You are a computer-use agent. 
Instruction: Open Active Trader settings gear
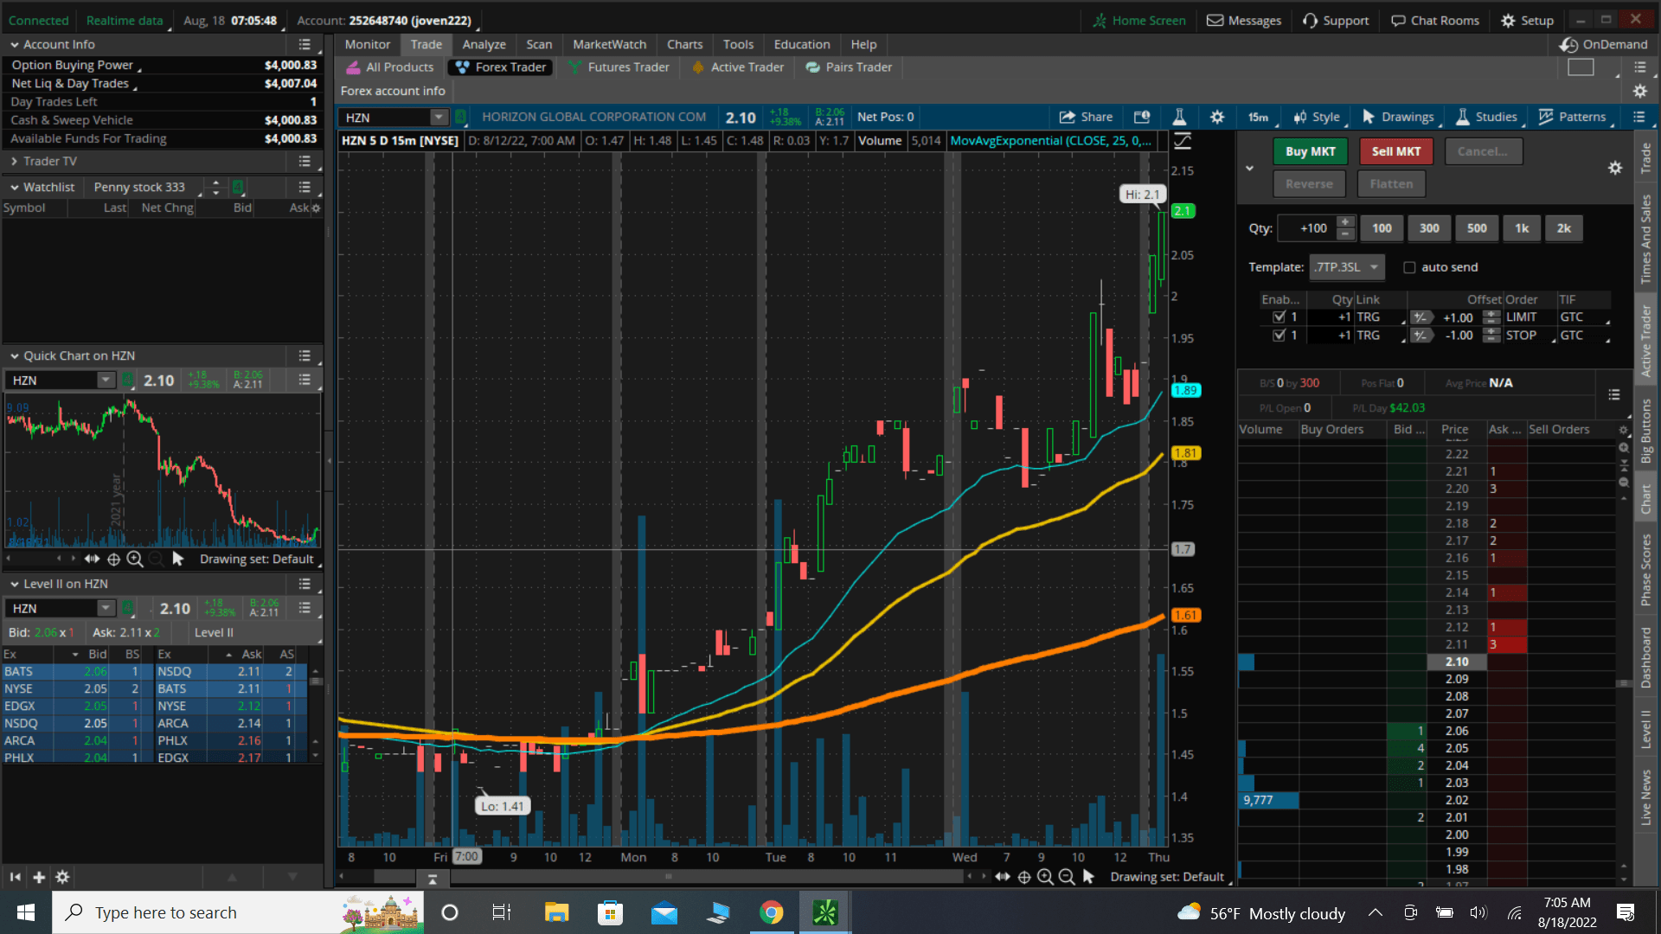click(1614, 168)
